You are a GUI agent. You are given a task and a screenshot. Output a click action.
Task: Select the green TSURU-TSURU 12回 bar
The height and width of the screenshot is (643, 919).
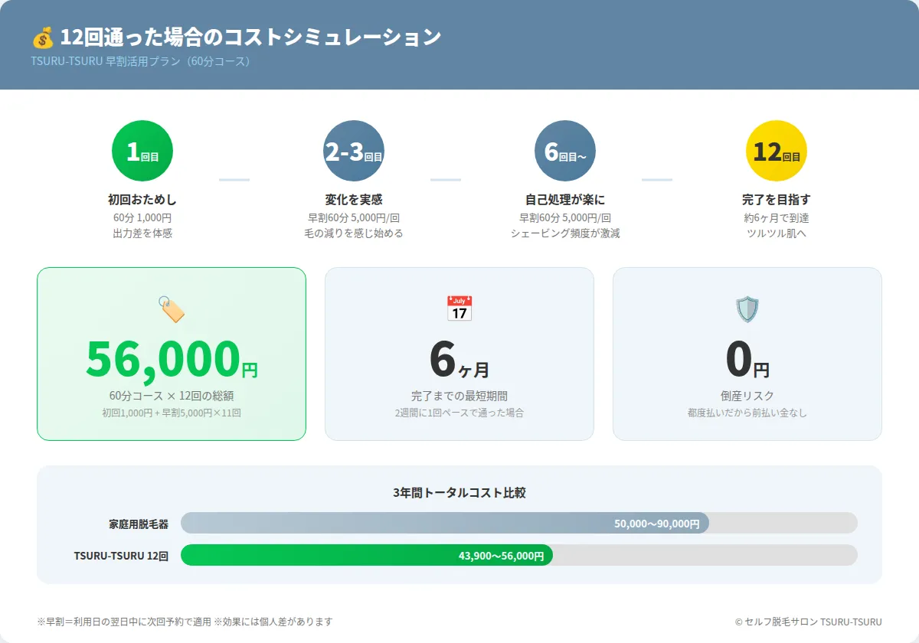(367, 555)
